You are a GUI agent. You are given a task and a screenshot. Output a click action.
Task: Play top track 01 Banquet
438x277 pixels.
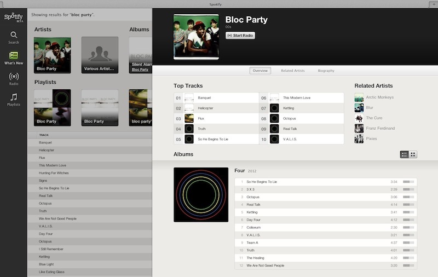point(216,98)
